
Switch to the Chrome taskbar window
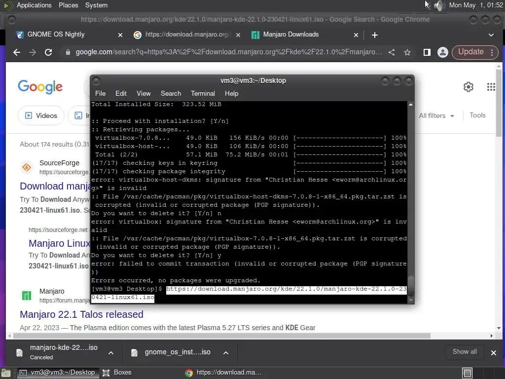[x=224, y=373]
